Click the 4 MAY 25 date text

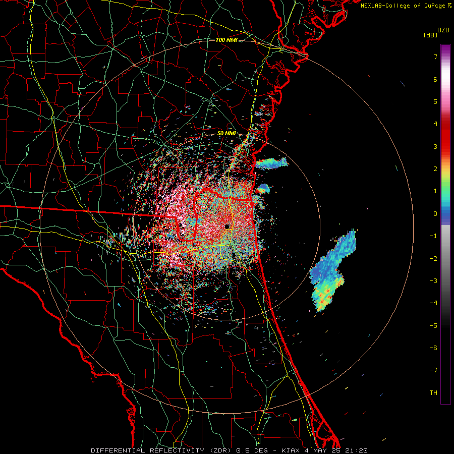(x=322, y=450)
